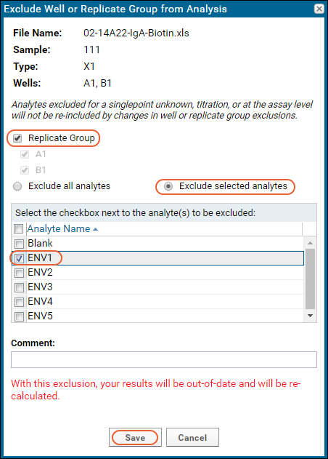328x459 pixels.
Task: Click the disabled A1 well checkbox
Action: tap(25, 154)
